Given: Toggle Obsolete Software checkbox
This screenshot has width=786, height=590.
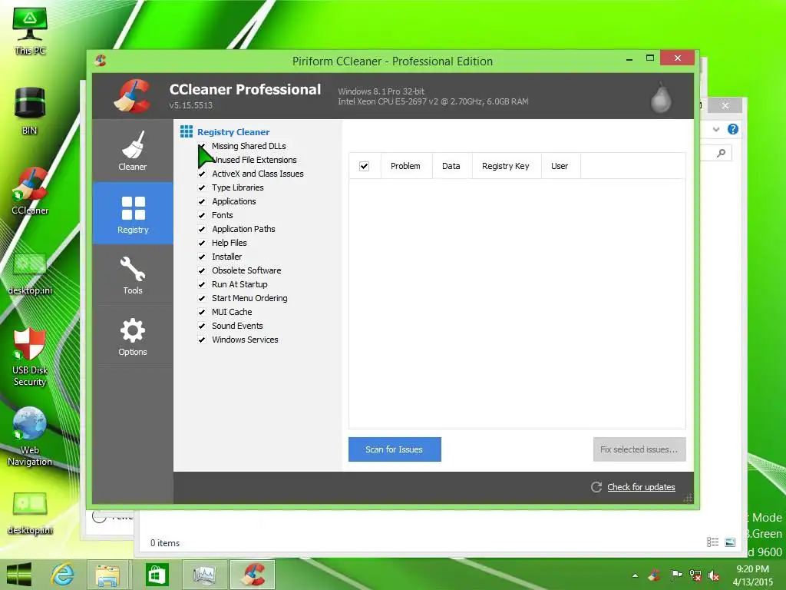Looking at the screenshot, I should tap(202, 270).
